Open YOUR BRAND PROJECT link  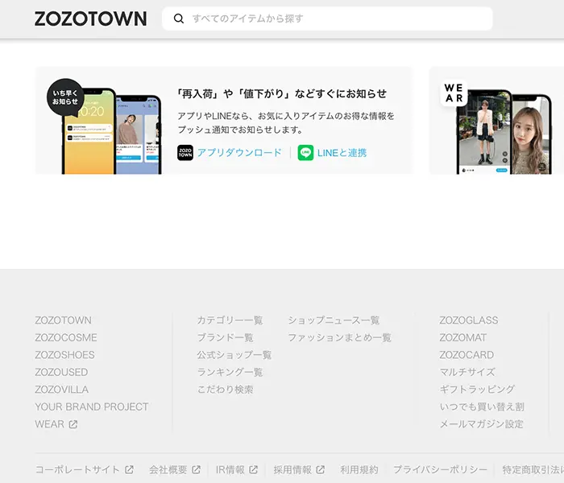(92, 407)
